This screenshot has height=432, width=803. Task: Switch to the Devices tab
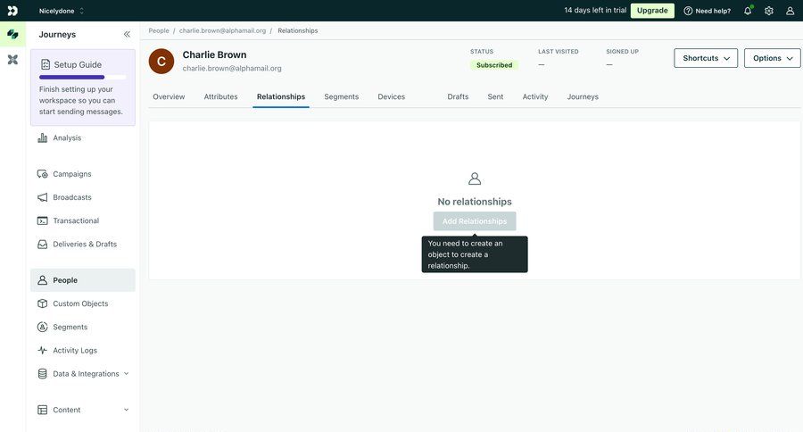click(392, 97)
